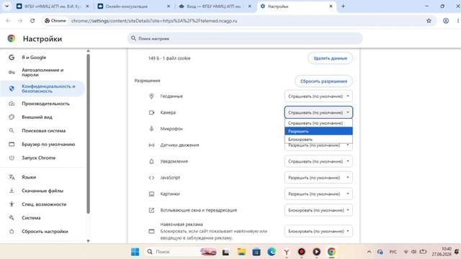Open Microsoft Edge from the taskbar
Image resolution: width=461 pixels, height=259 pixels.
pos(272,252)
